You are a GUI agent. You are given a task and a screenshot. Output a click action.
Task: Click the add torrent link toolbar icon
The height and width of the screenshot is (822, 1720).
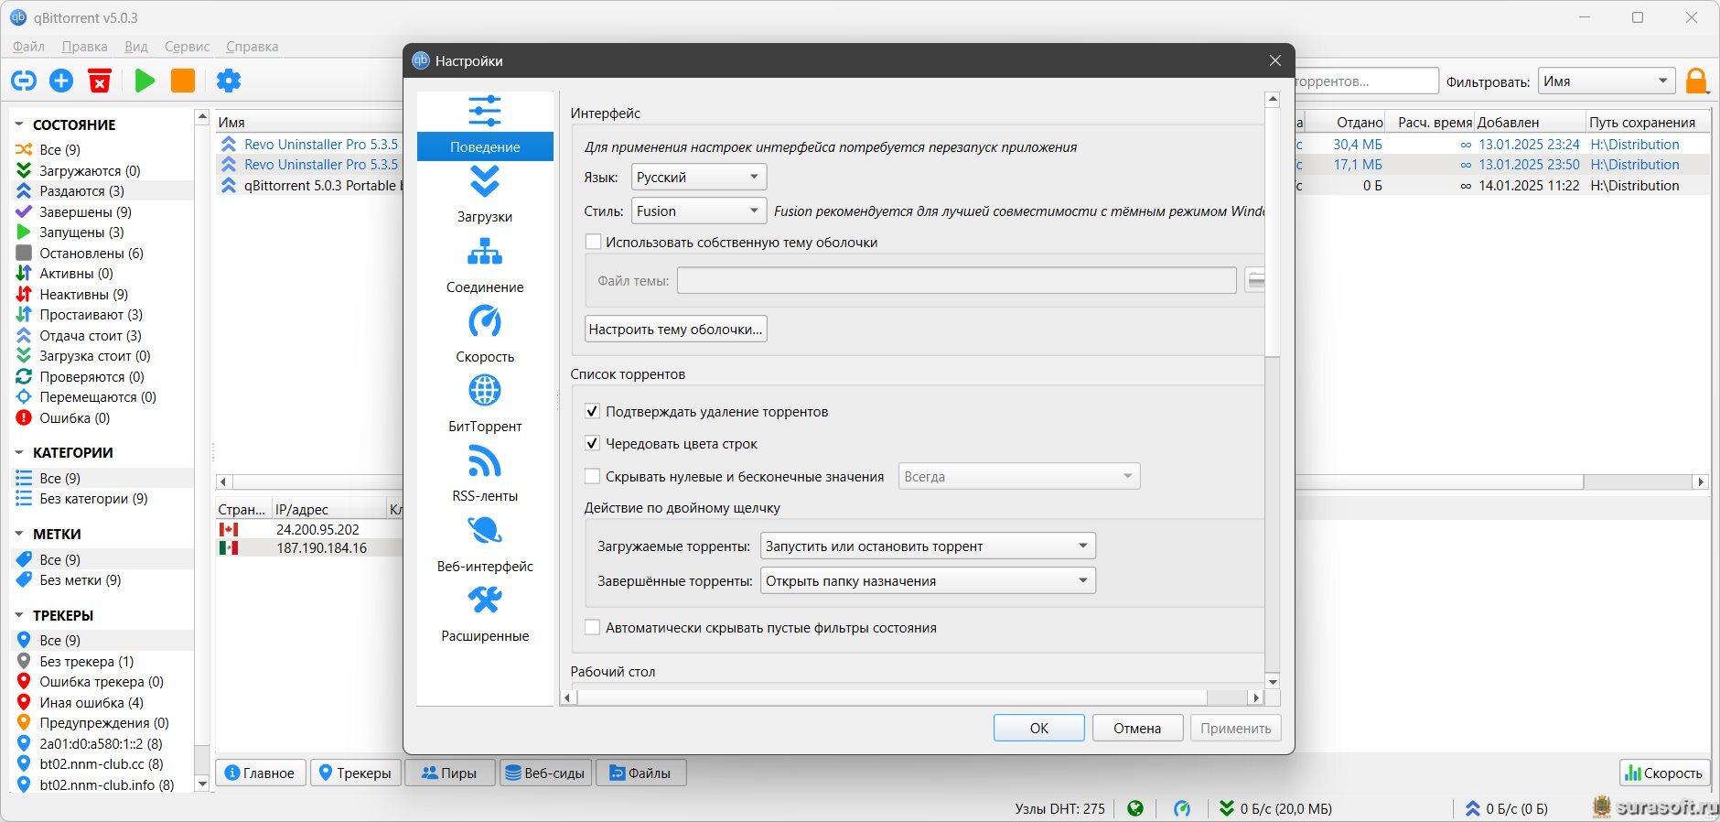coord(24,81)
